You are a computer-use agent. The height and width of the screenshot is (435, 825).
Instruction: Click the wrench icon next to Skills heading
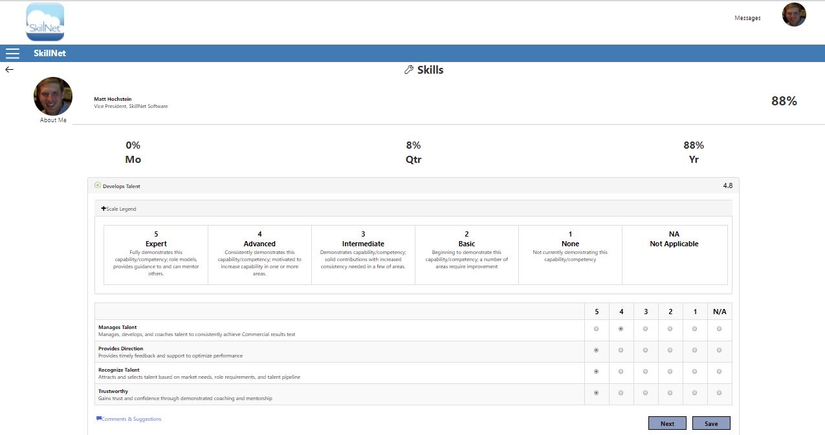[x=408, y=69]
